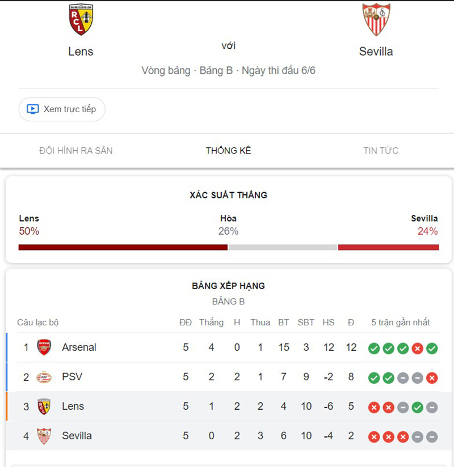
Task: Click the PSV club name in standings
Action: pyautogui.click(x=72, y=377)
